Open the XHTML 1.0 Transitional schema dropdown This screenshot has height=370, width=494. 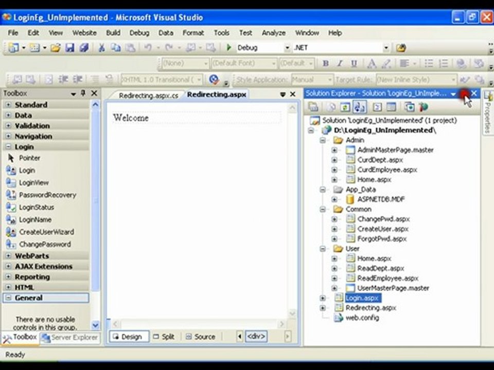(x=199, y=80)
